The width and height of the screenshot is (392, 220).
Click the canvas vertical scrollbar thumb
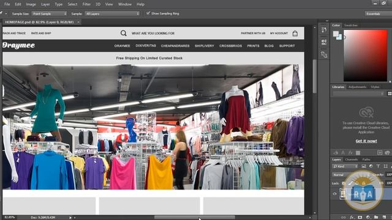pos(314,76)
